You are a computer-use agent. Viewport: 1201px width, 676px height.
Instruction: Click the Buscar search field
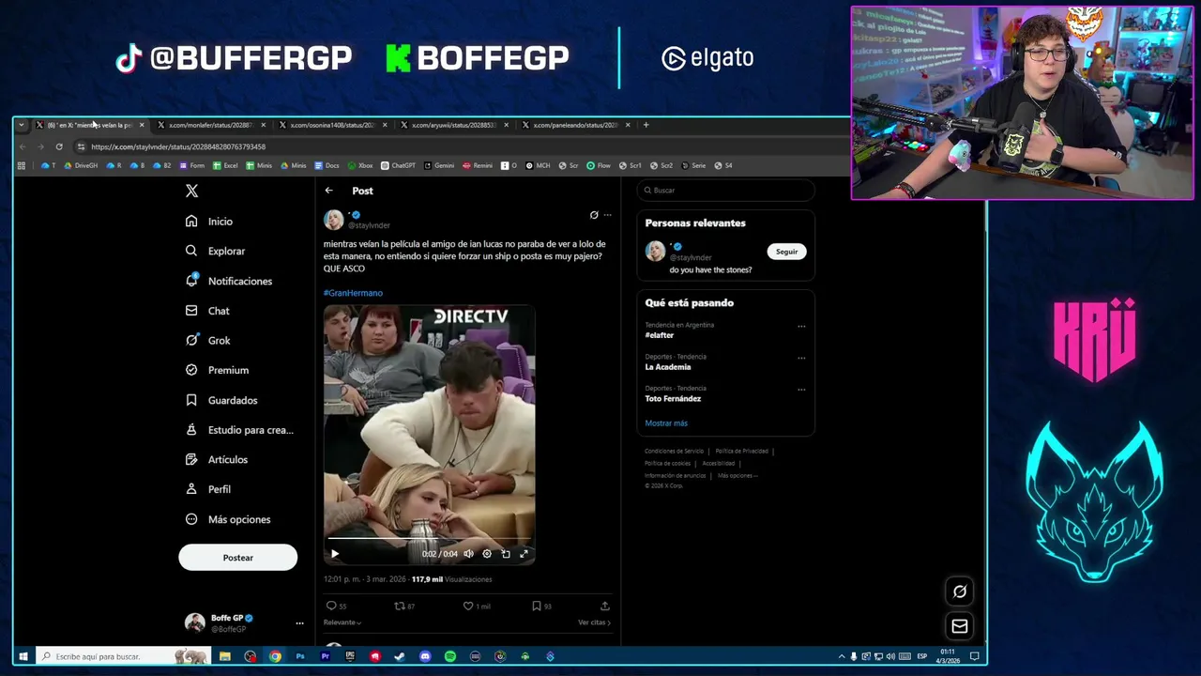pos(725,191)
